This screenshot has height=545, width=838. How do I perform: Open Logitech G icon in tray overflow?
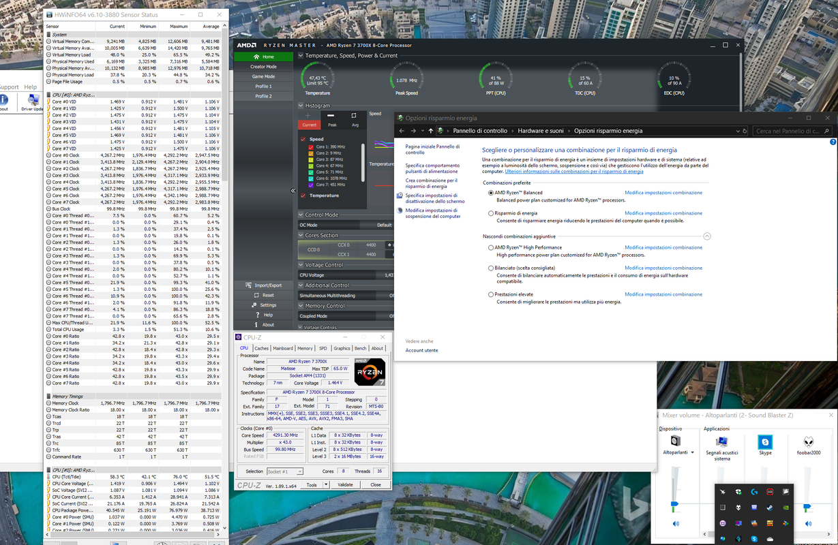[754, 492]
